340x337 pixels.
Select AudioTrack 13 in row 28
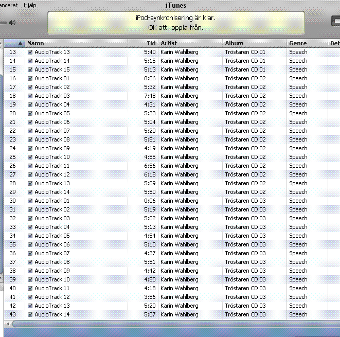[x=52, y=183]
